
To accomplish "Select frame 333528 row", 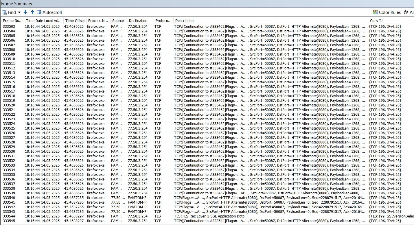I will (207, 142).
